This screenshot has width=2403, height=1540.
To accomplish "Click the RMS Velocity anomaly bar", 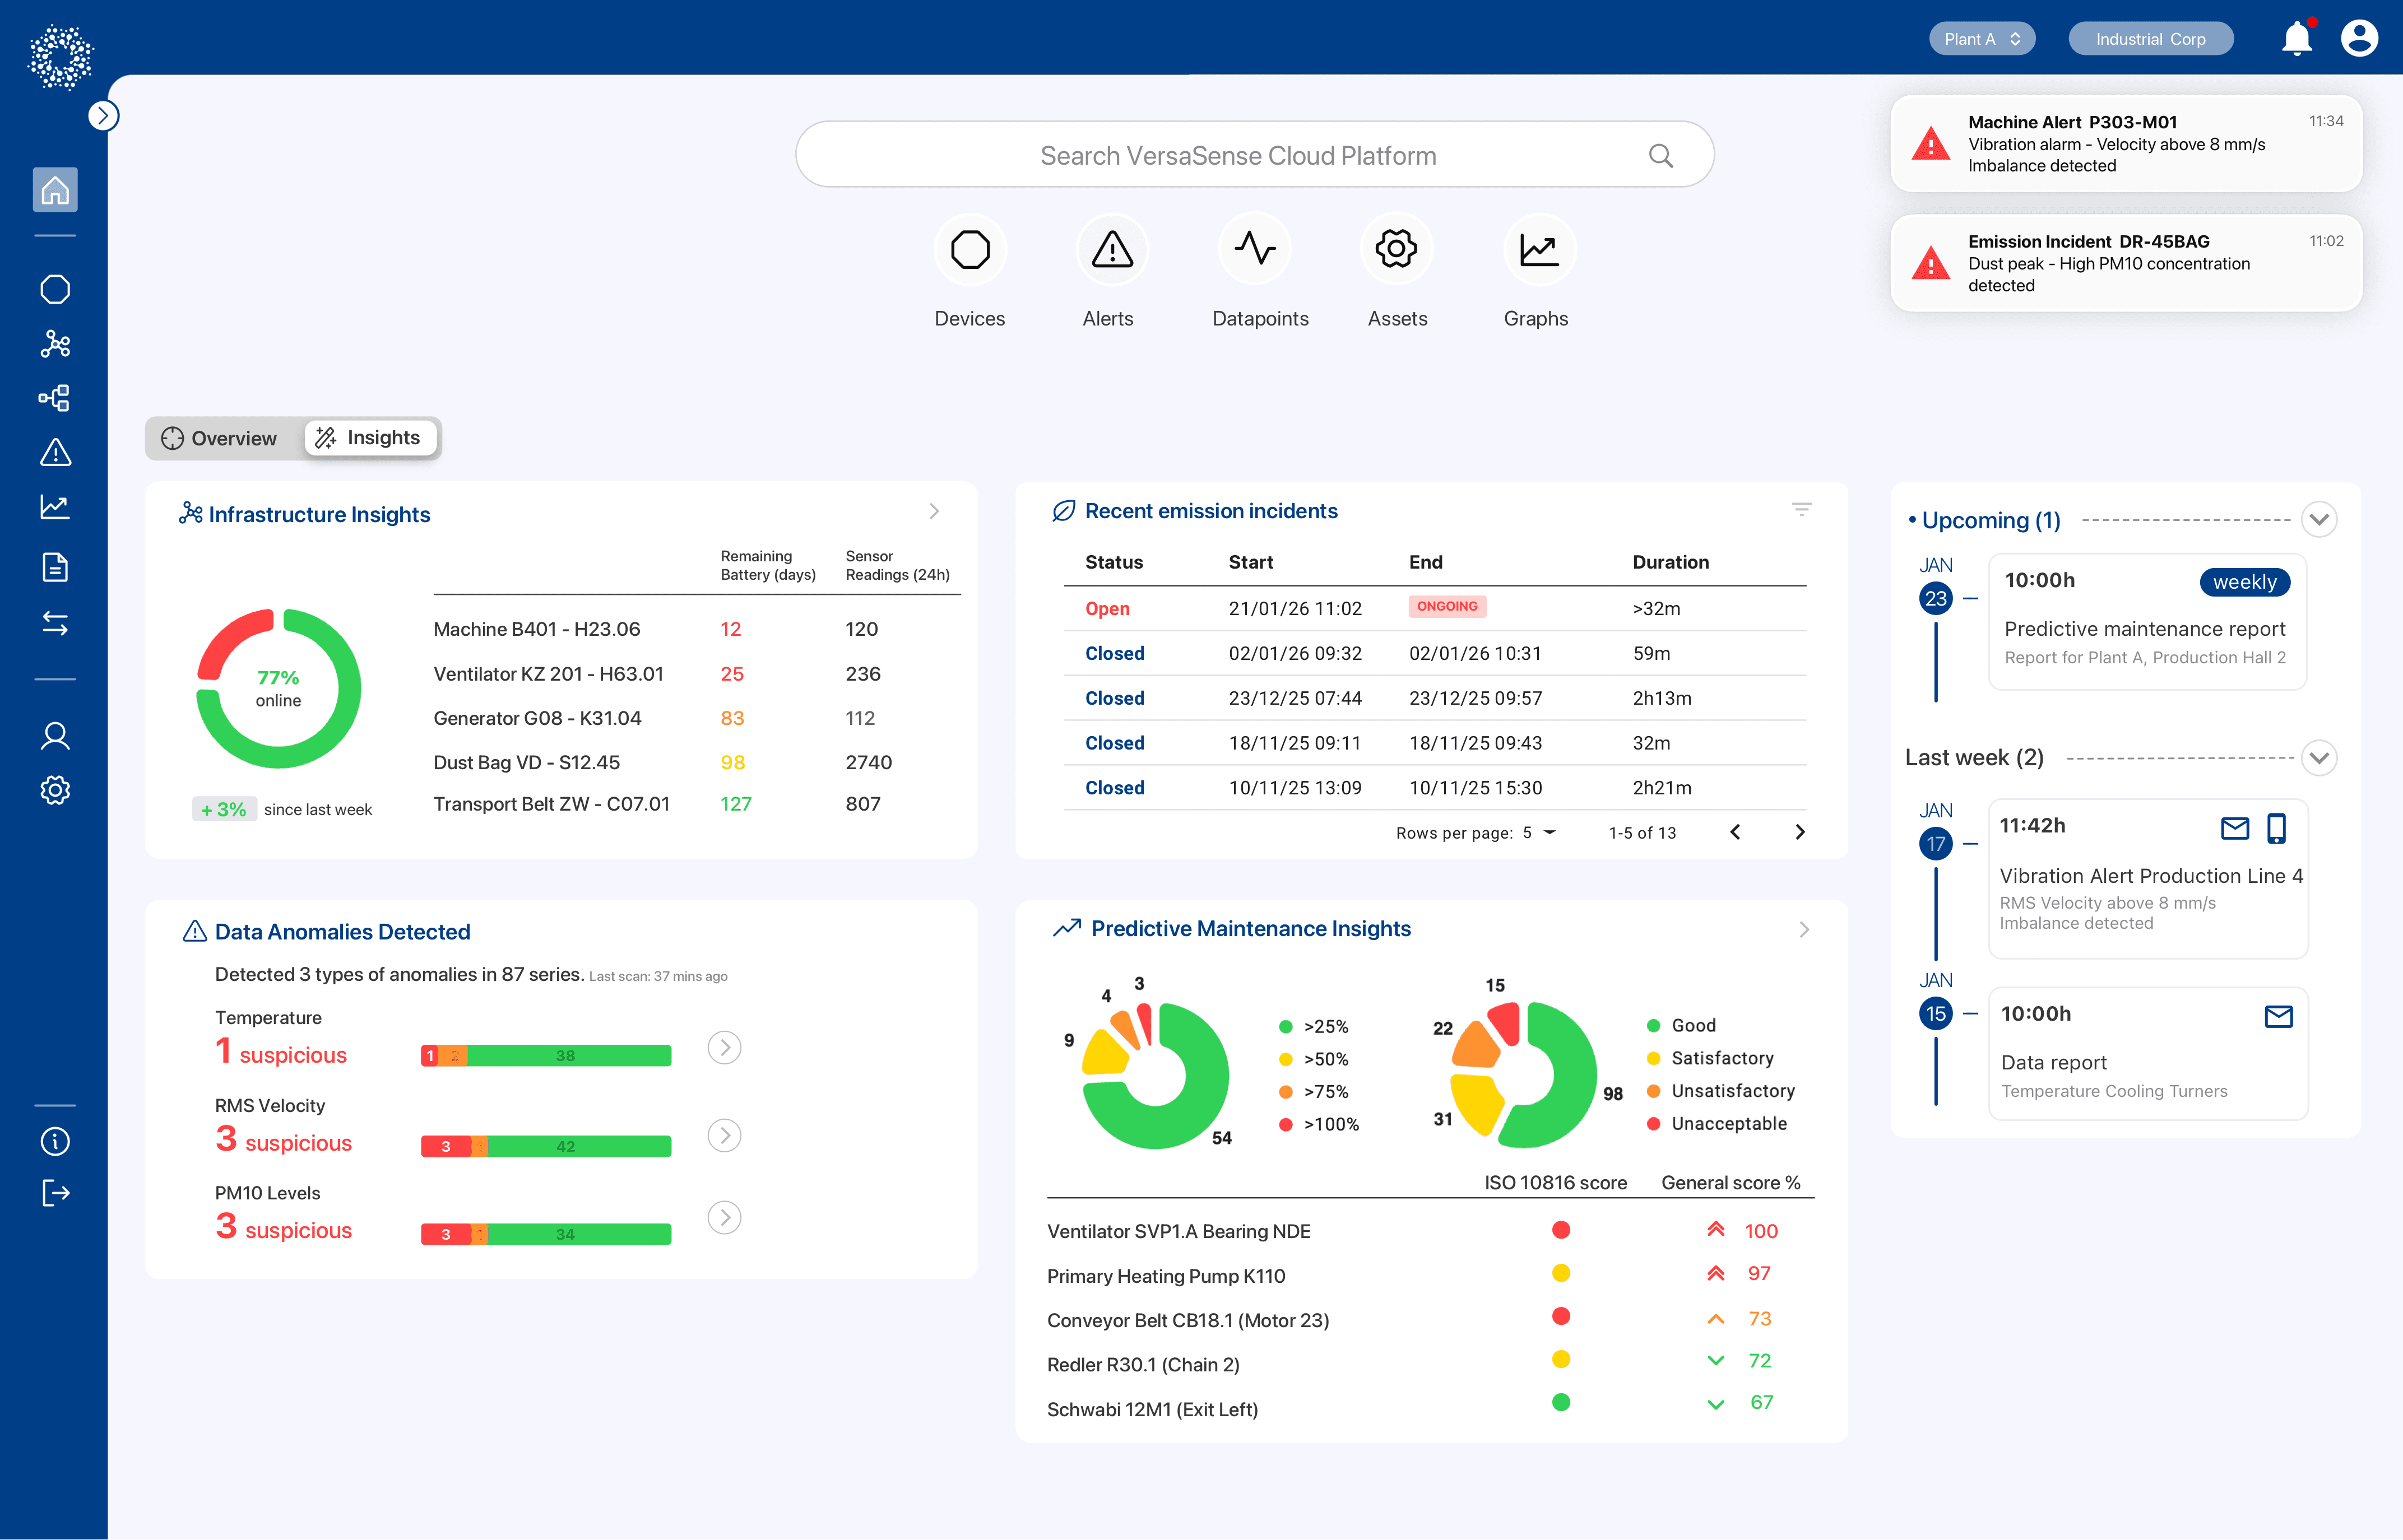I will click(545, 1146).
